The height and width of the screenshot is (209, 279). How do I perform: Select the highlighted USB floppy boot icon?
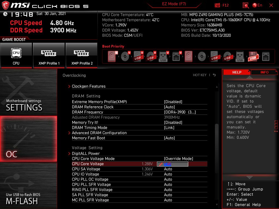pos(253,57)
